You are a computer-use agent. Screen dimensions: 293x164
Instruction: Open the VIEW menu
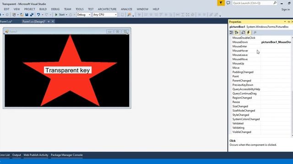click(x=16, y=9)
